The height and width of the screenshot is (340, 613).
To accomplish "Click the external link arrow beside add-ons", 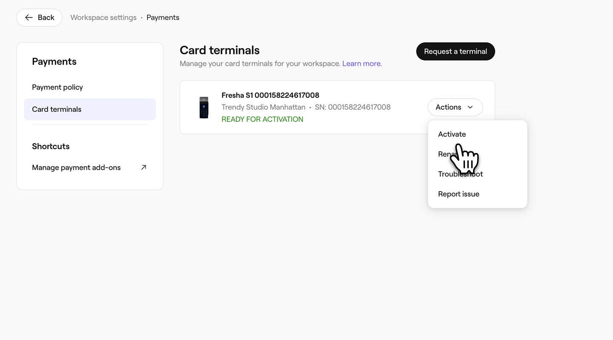I will (x=143, y=167).
